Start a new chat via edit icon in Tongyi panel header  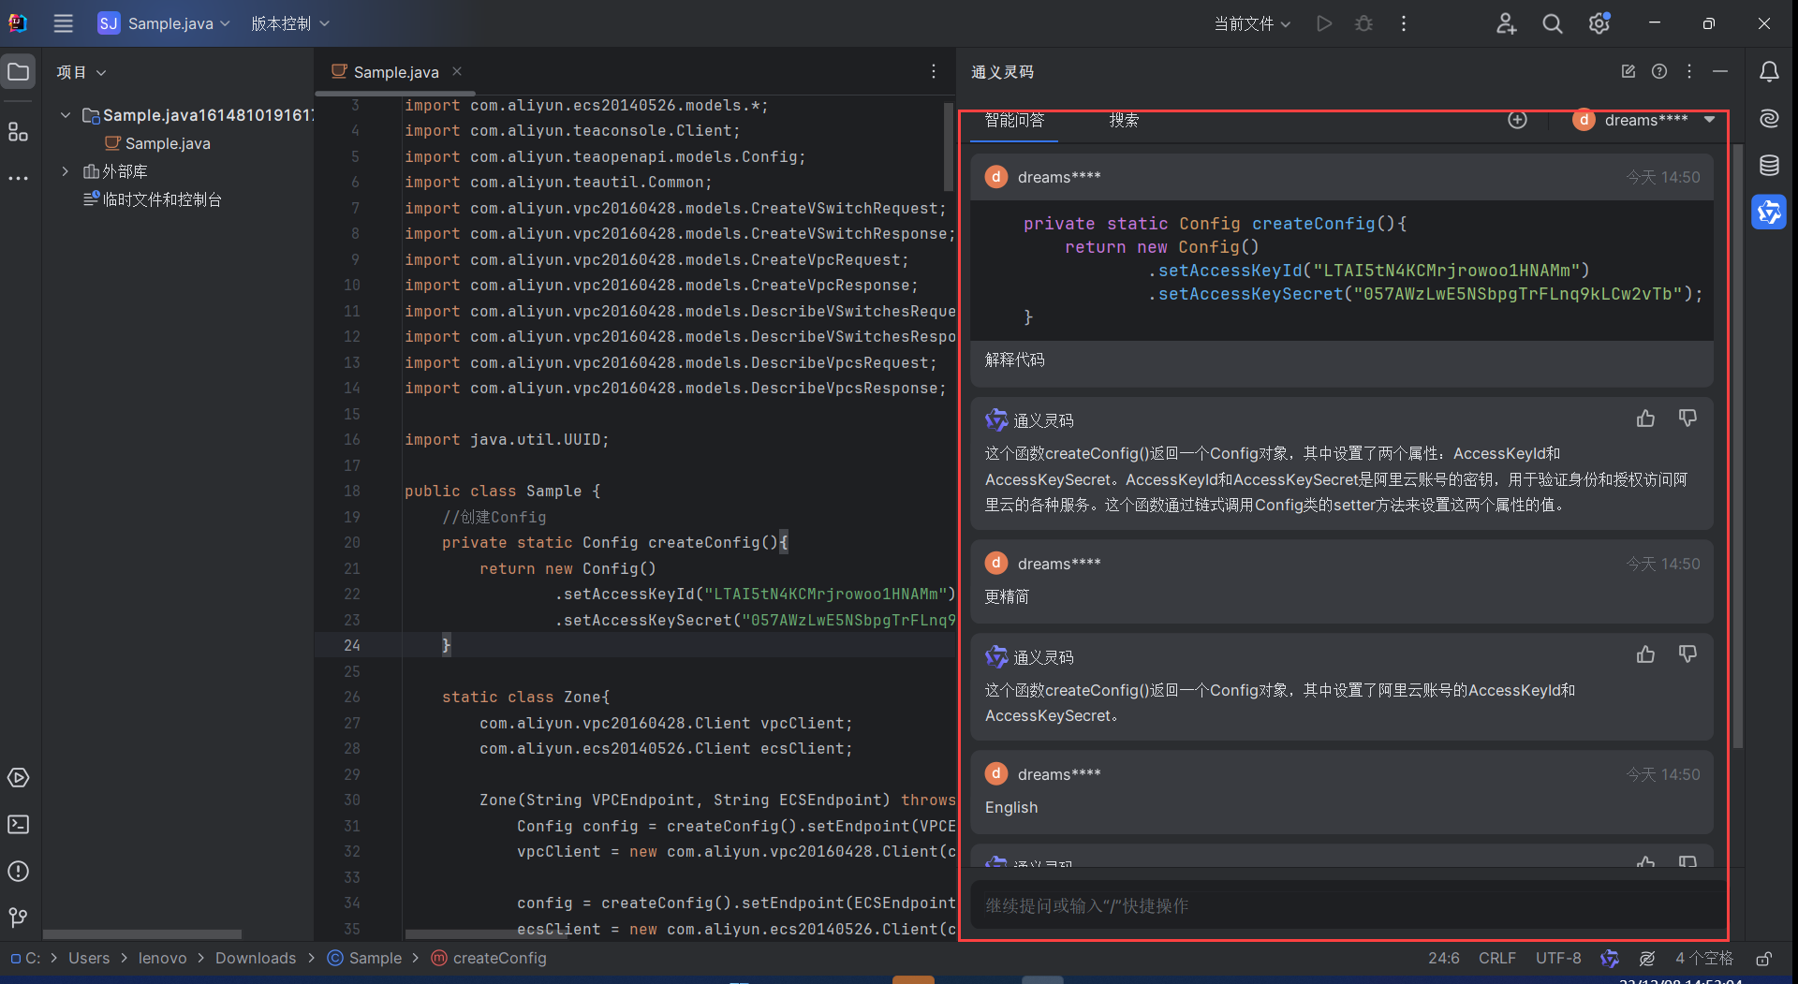tap(1629, 72)
